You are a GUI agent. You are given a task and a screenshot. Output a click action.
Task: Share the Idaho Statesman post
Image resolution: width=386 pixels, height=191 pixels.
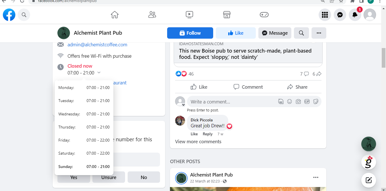(297, 87)
